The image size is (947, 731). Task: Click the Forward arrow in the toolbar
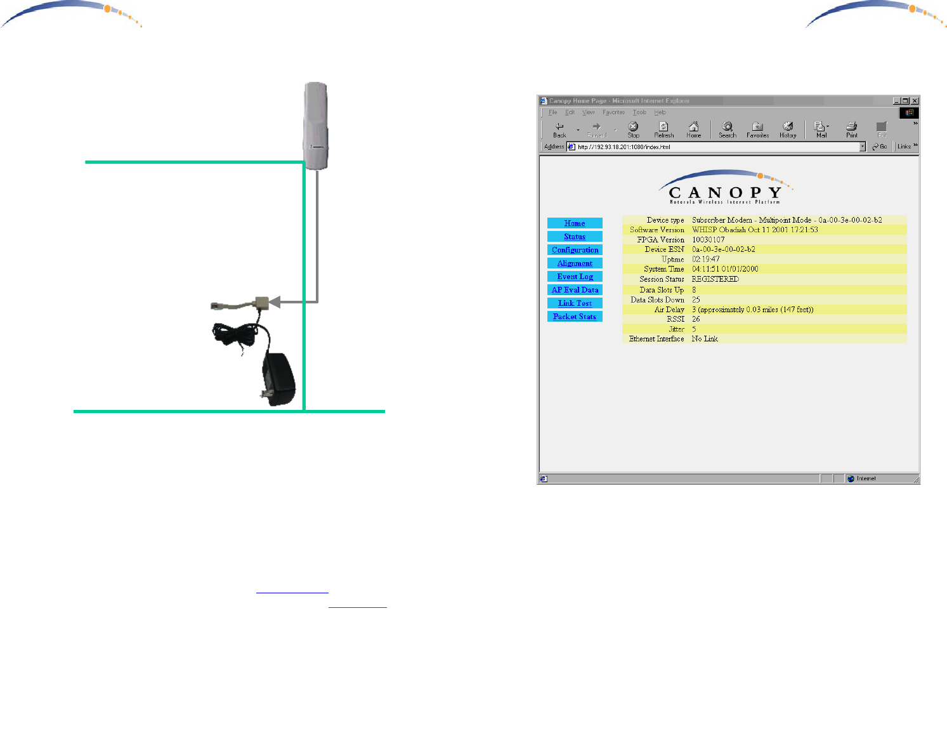596,129
